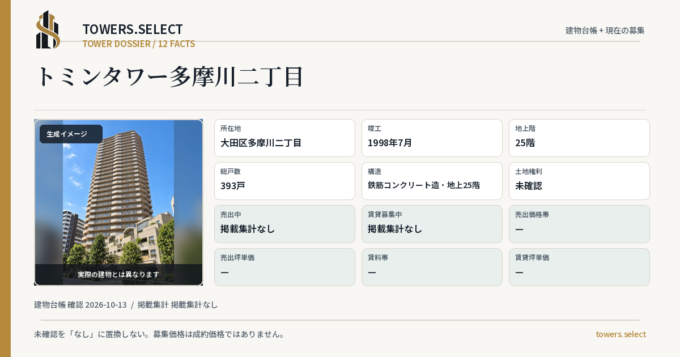The width and height of the screenshot is (680, 357).
Task: Select the 構造 card with 鉄筋コンクリート造
Action: 432,181
